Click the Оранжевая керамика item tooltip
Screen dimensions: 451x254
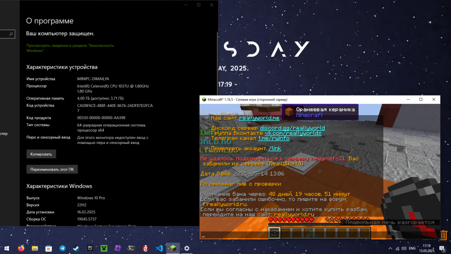[320, 112]
